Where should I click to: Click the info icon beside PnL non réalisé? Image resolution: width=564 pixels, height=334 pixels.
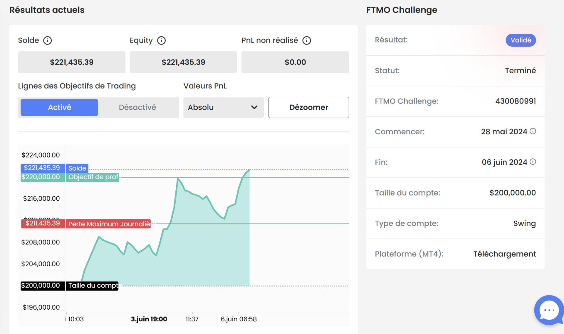pyautogui.click(x=307, y=40)
